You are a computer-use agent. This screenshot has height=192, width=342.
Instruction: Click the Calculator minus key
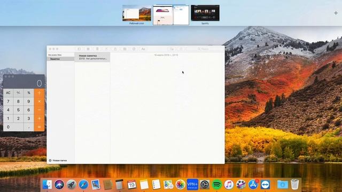pyautogui.click(x=39, y=110)
